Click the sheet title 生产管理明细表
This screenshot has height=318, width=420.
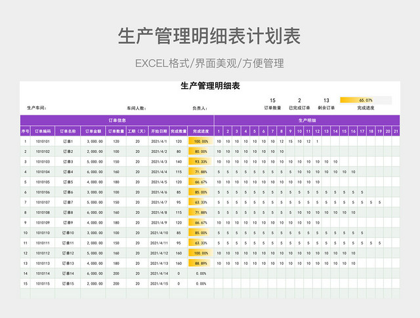pyautogui.click(x=210, y=86)
